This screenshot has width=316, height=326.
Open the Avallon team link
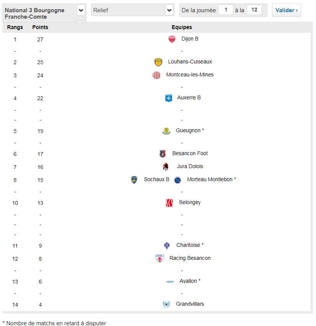coord(188,281)
